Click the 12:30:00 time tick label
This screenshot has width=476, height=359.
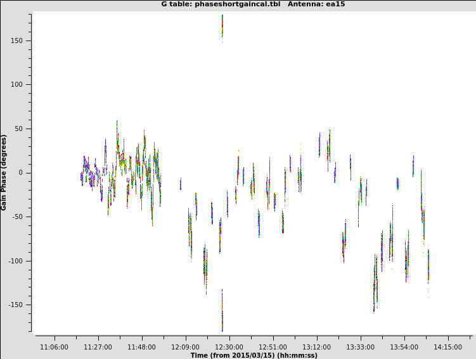point(229,347)
